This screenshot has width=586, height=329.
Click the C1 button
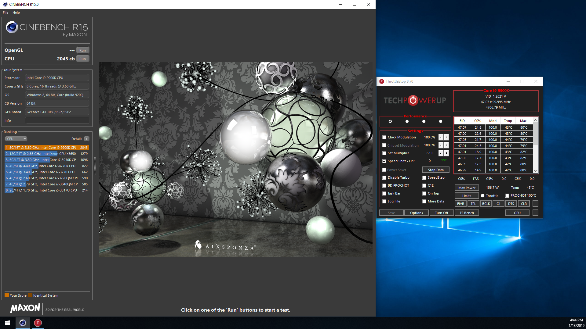click(498, 204)
